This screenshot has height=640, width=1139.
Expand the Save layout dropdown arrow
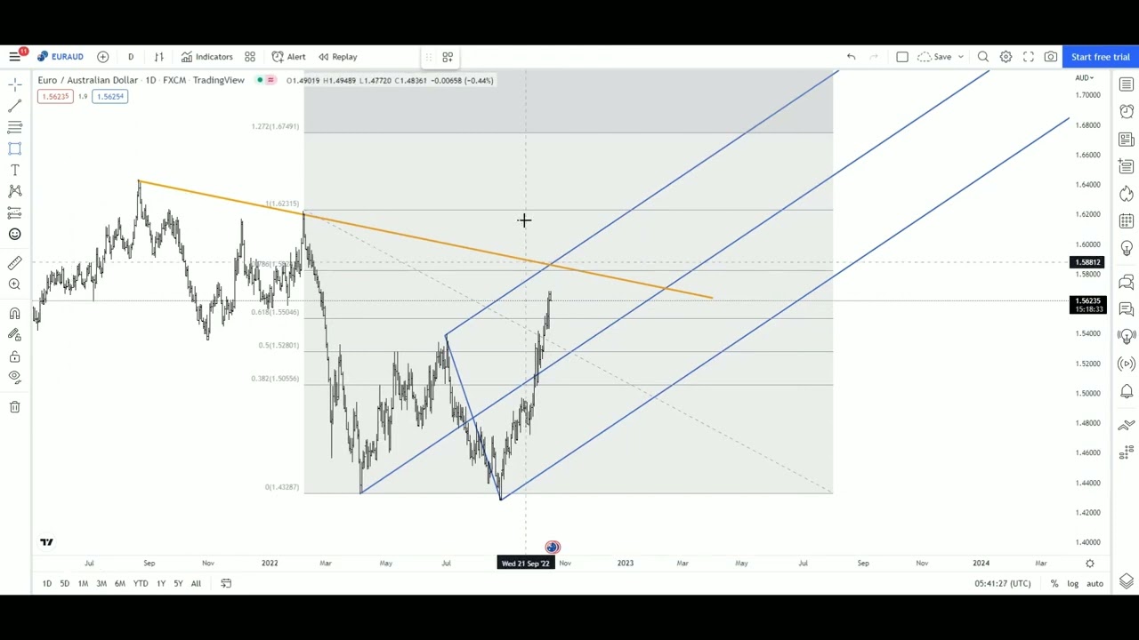click(x=961, y=57)
